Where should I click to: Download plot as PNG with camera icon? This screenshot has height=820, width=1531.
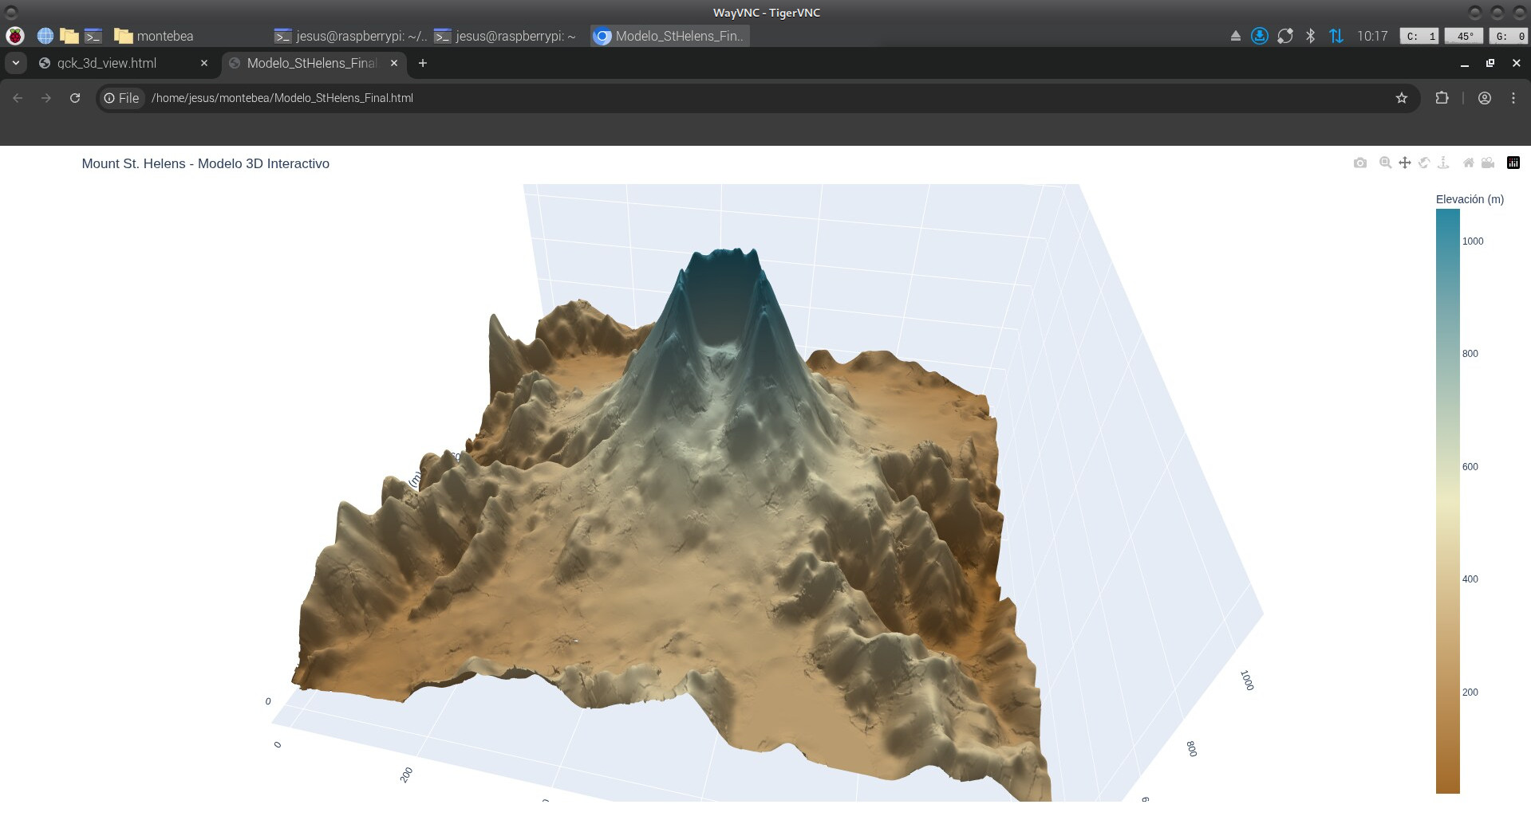1360,163
